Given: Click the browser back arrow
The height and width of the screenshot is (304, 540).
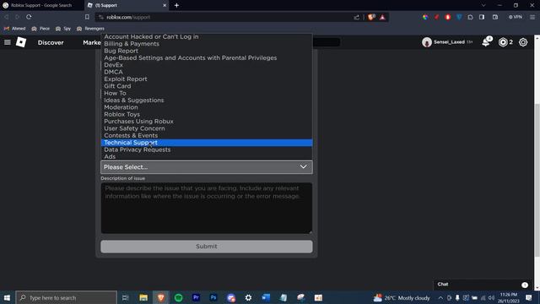Looking at the screenshot, I should point(7,17).
